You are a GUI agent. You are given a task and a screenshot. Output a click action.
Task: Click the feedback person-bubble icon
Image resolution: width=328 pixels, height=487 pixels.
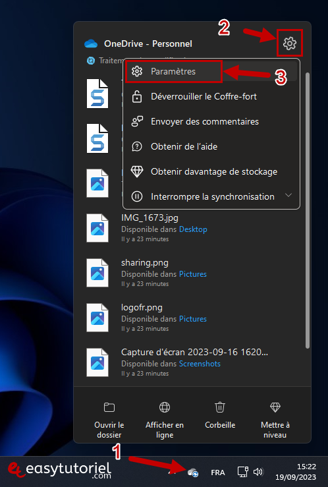137,121
